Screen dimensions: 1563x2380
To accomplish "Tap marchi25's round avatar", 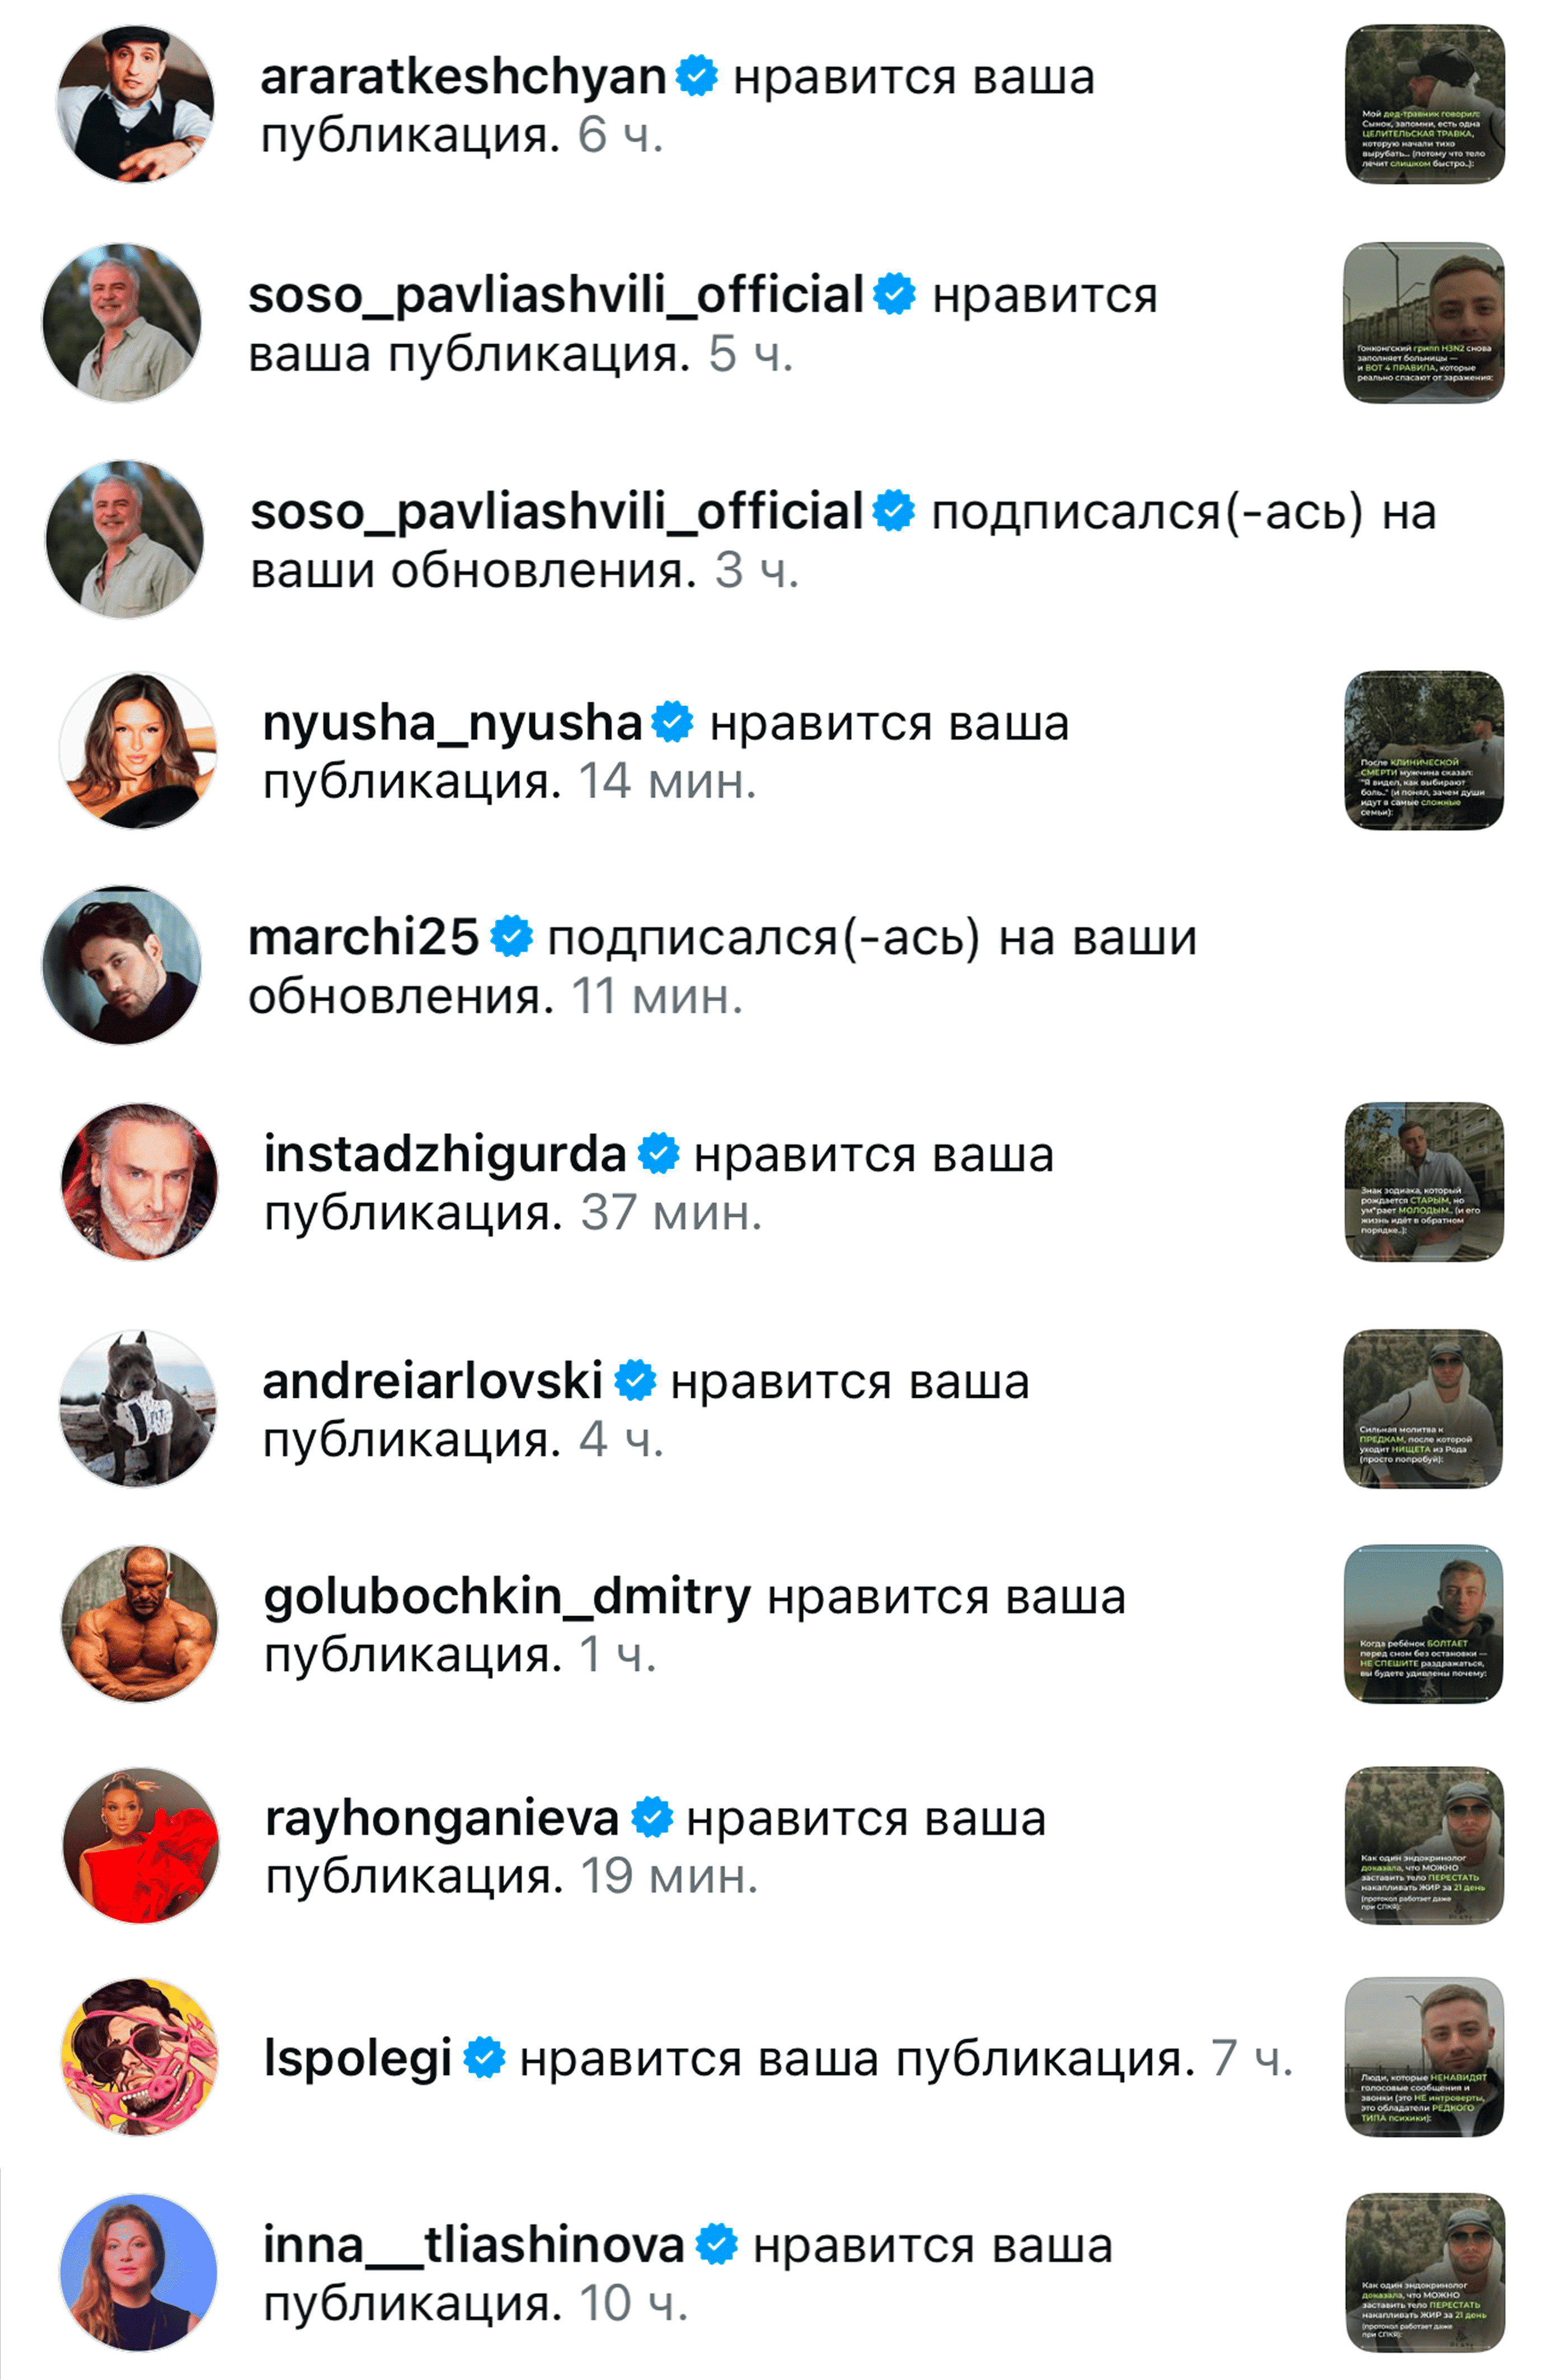I will pos(122,965).
